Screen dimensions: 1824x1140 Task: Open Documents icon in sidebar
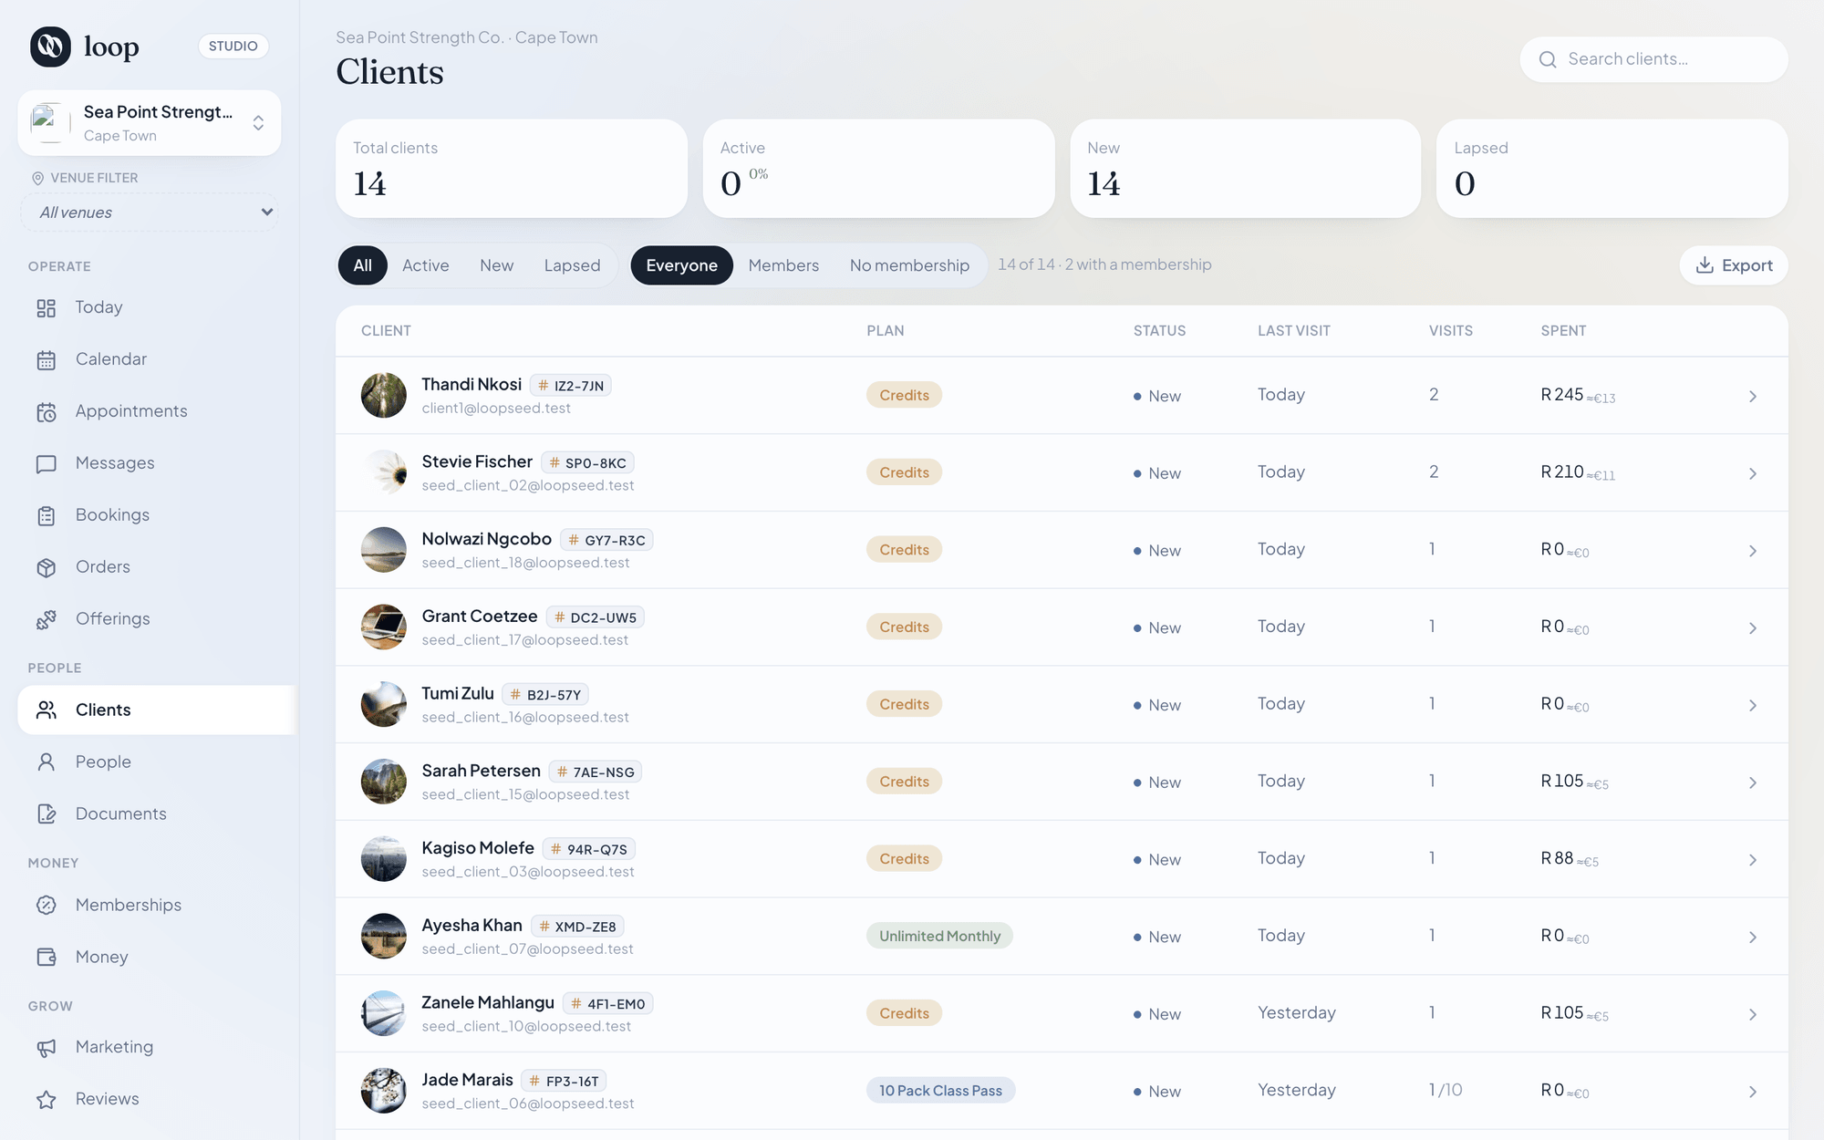47,814
